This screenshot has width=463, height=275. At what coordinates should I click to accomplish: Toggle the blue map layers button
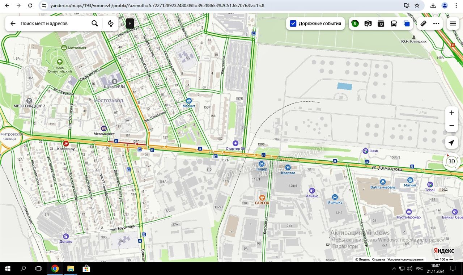click(x=407, y=24)
